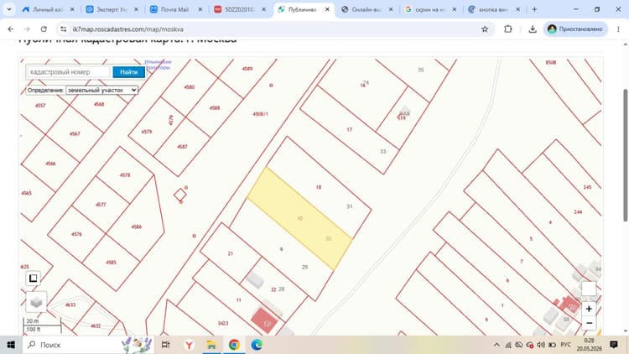This screenshot has width=629, height=354.
Task: Click the Ильинские просторы map label
Action: 158,65
